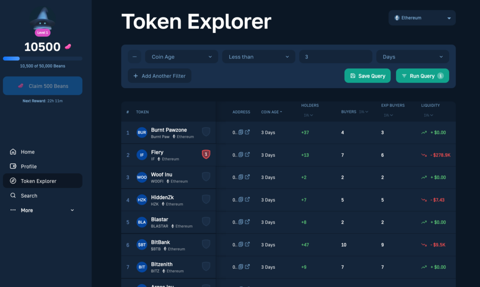
Task: Click the Token column header
Action: click(142, 112)
